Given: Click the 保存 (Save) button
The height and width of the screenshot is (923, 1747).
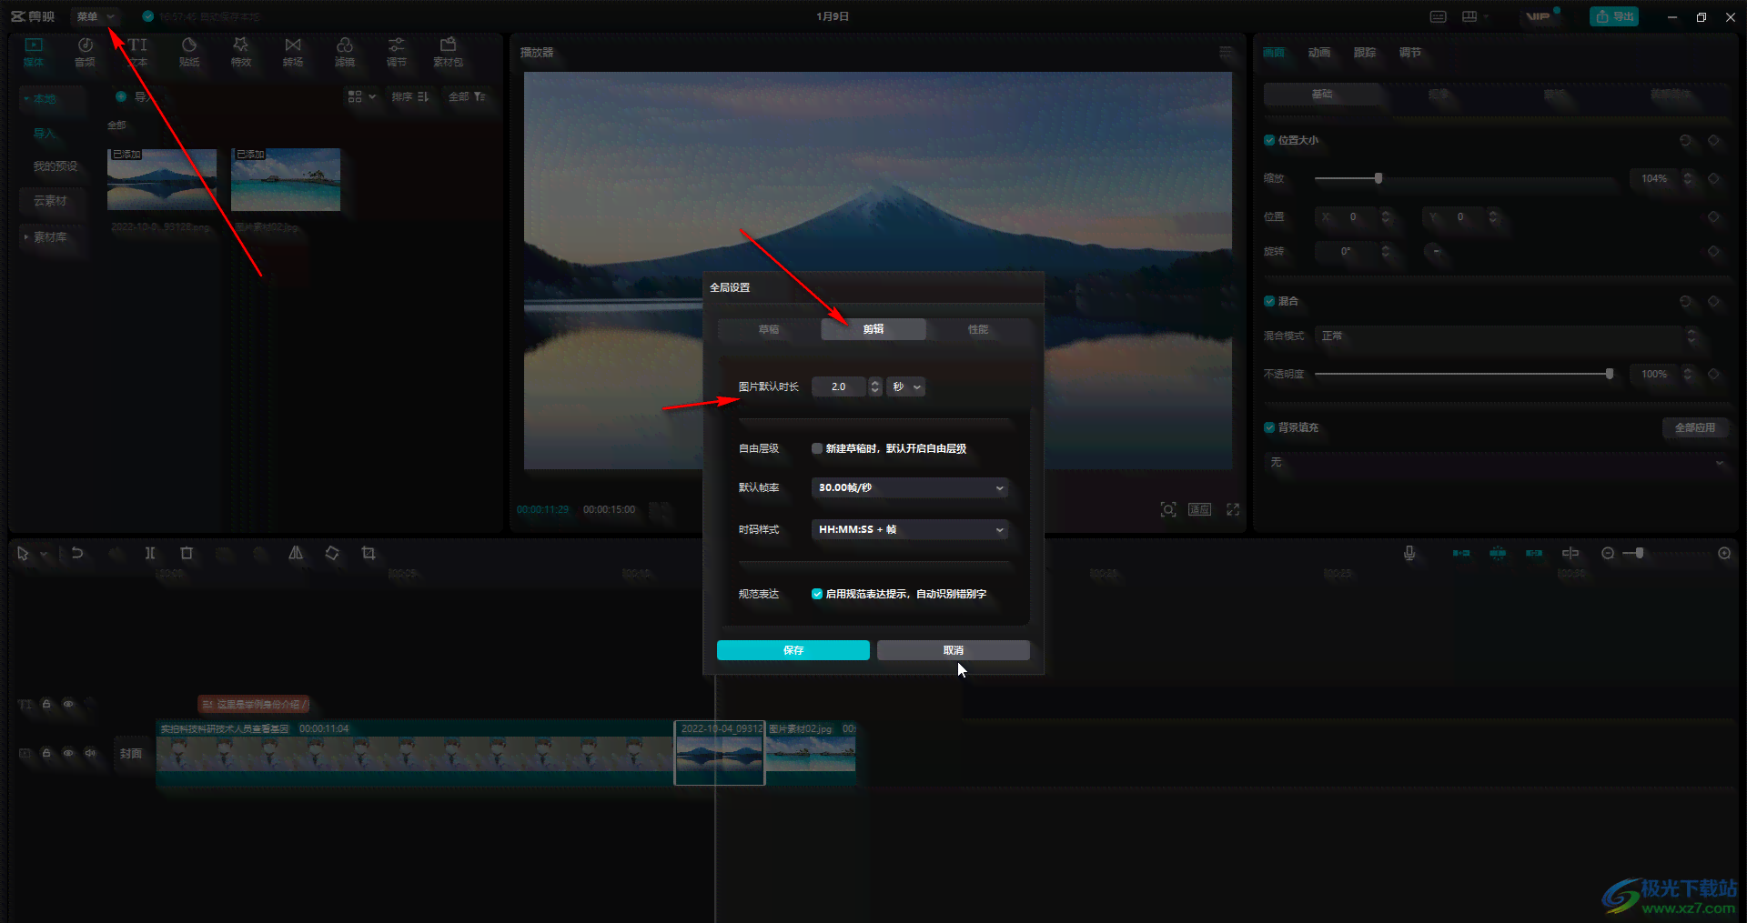Looking at the screenshot, I should pos(793,650).
